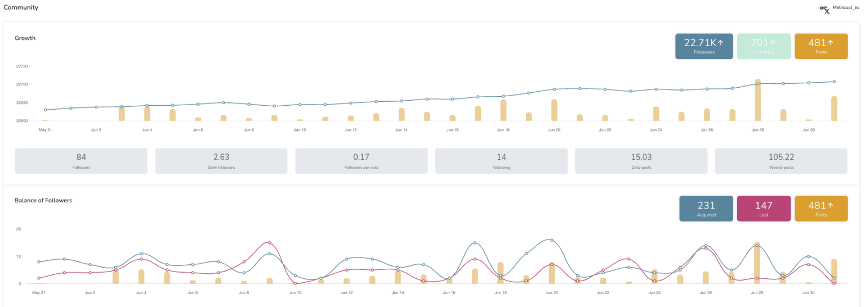Click the 15.03 Daily posts card
This screenshot has width=865, height=307.
[641, 161]
